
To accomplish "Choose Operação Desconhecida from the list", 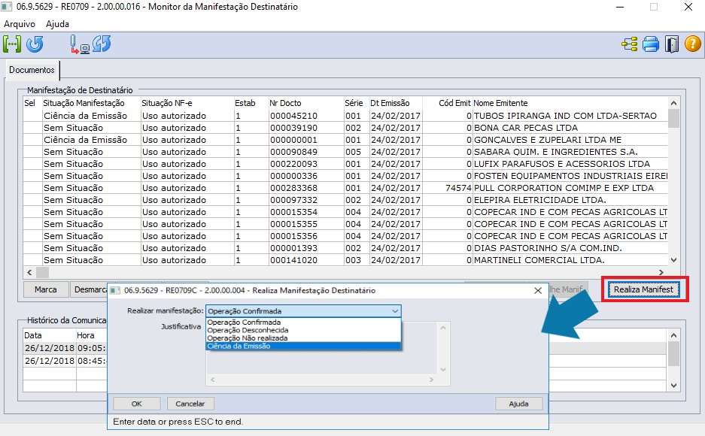I will point(303,330).
